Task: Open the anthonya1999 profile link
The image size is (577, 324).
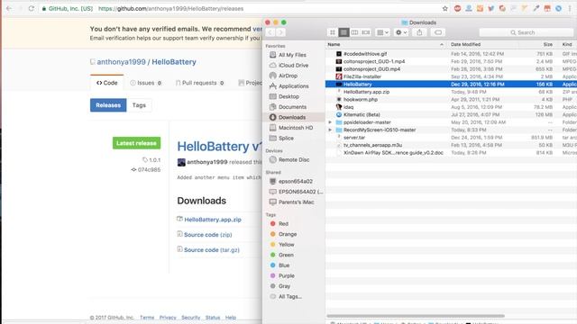Action: pos(121,62)
